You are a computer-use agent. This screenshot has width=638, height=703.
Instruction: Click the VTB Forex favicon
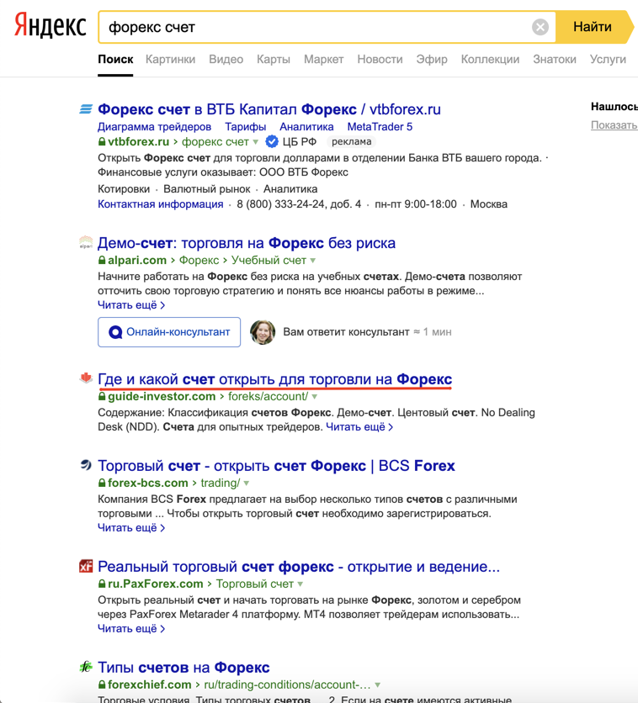pos(86,109)
